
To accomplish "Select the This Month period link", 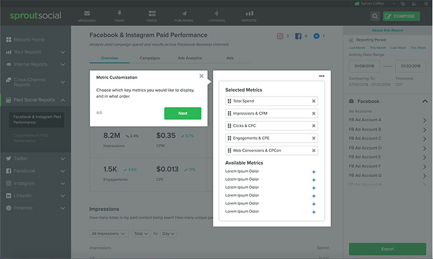I will pyautogui.click(x=378, y=48).
